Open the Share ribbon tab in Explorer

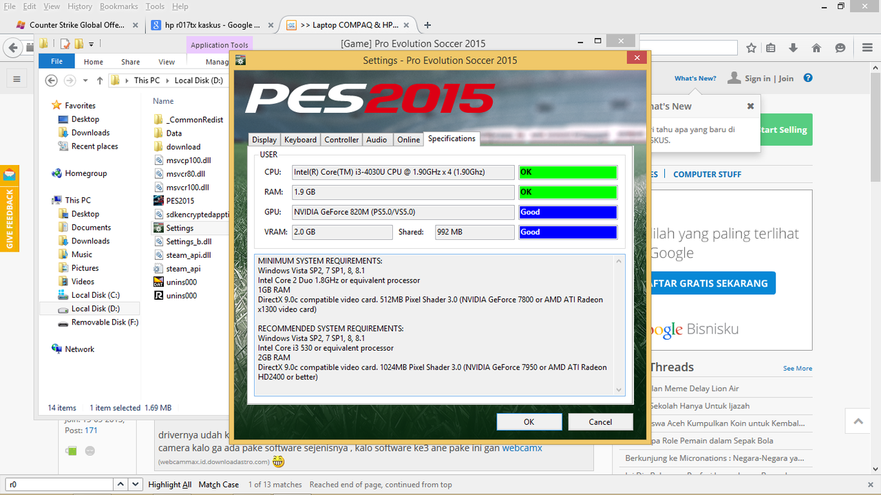pos(130,62)
